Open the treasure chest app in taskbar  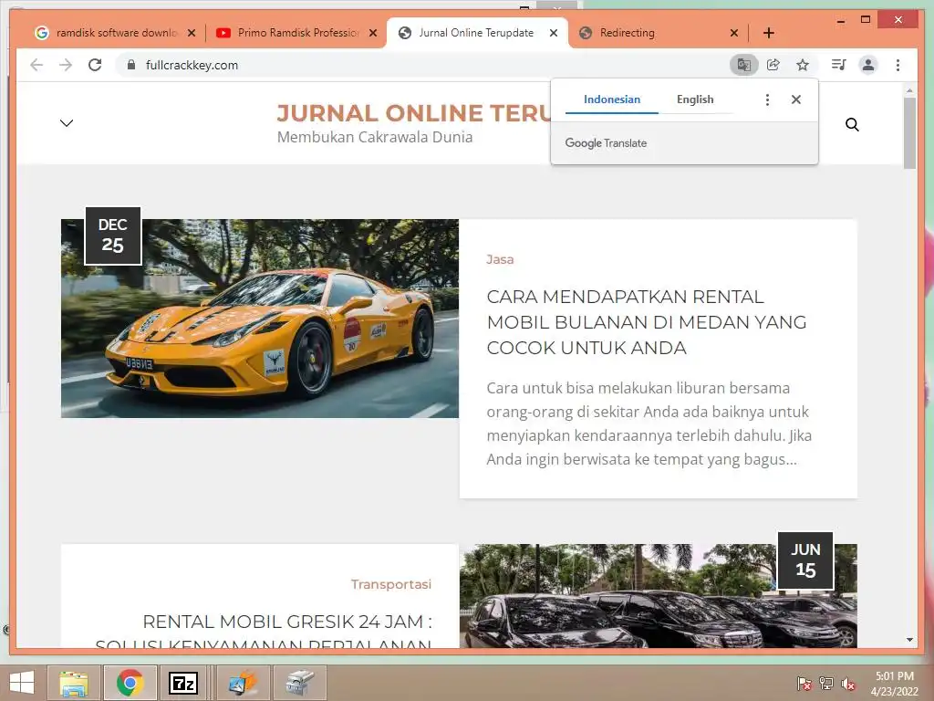(x=299, y=683)
